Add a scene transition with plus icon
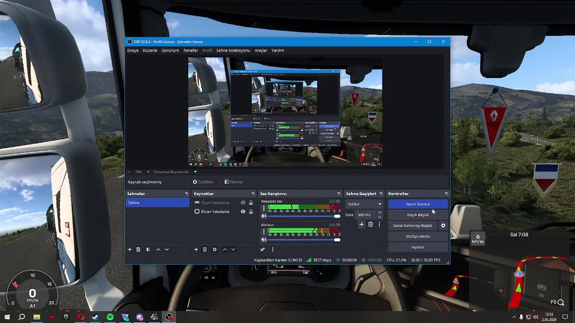The image size is (575, 323). tap(361, 224)
